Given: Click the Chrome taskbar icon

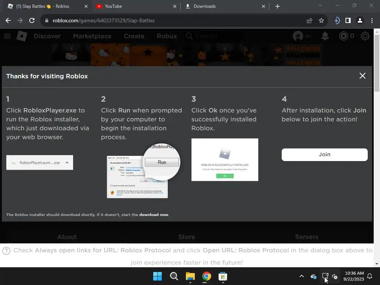Looking at the screenshot, I should click(x=206, y=276).
